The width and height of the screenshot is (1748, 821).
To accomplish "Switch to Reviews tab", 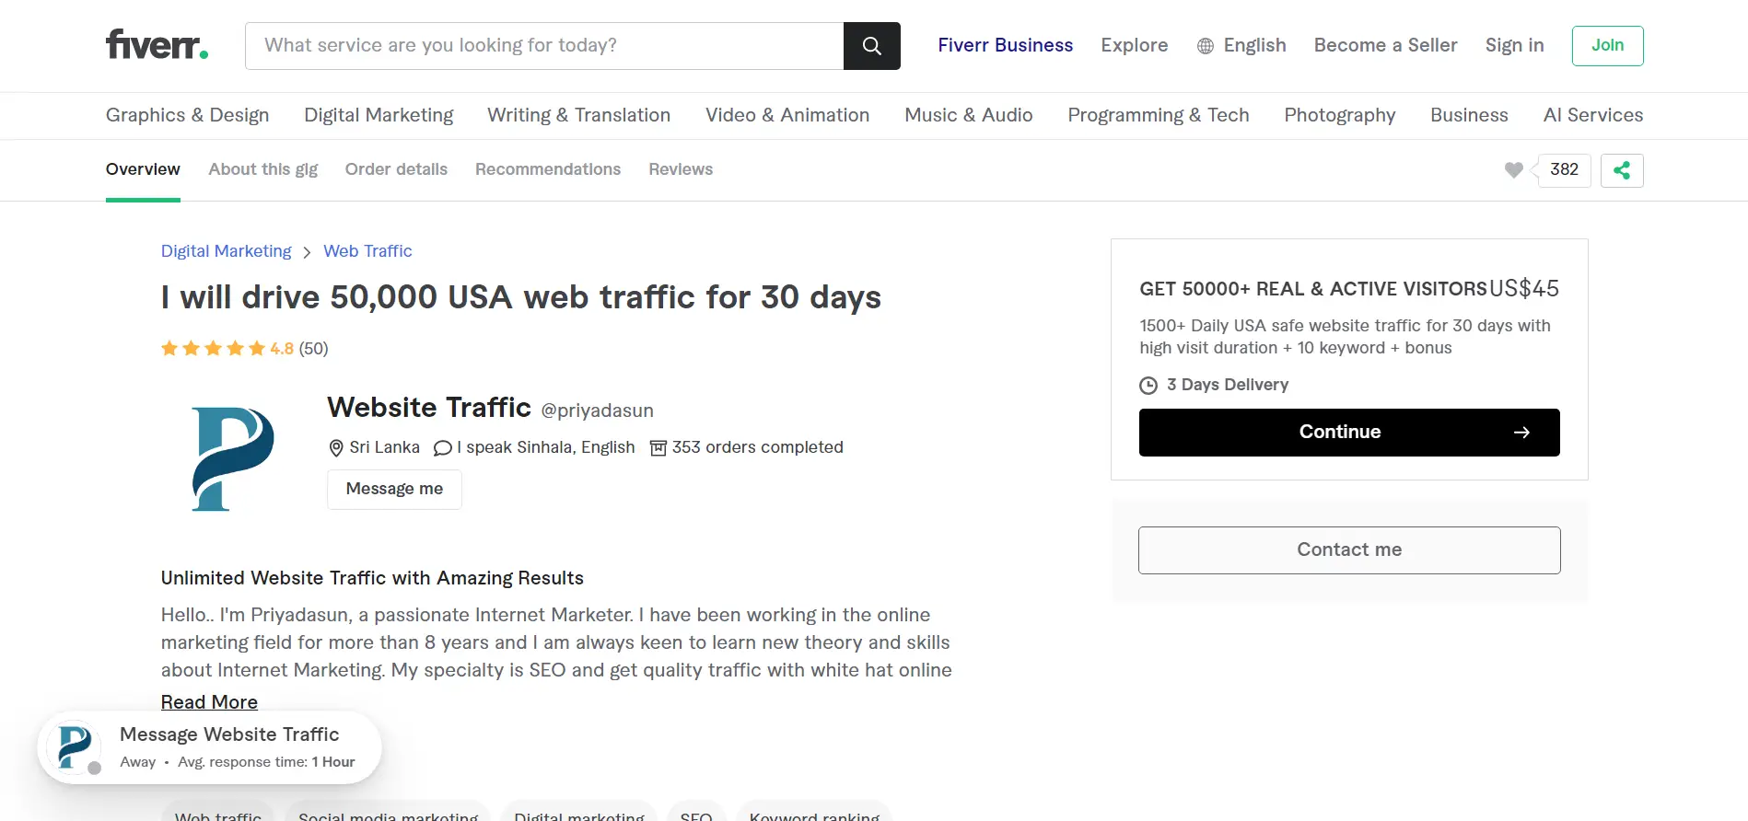I will tap(681, 169).
